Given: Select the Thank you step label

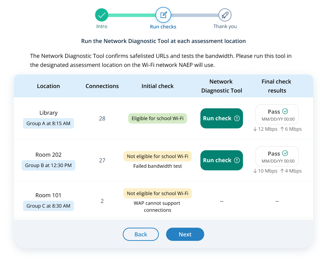Looking at the screenshot, I should (x=225, y=26).
